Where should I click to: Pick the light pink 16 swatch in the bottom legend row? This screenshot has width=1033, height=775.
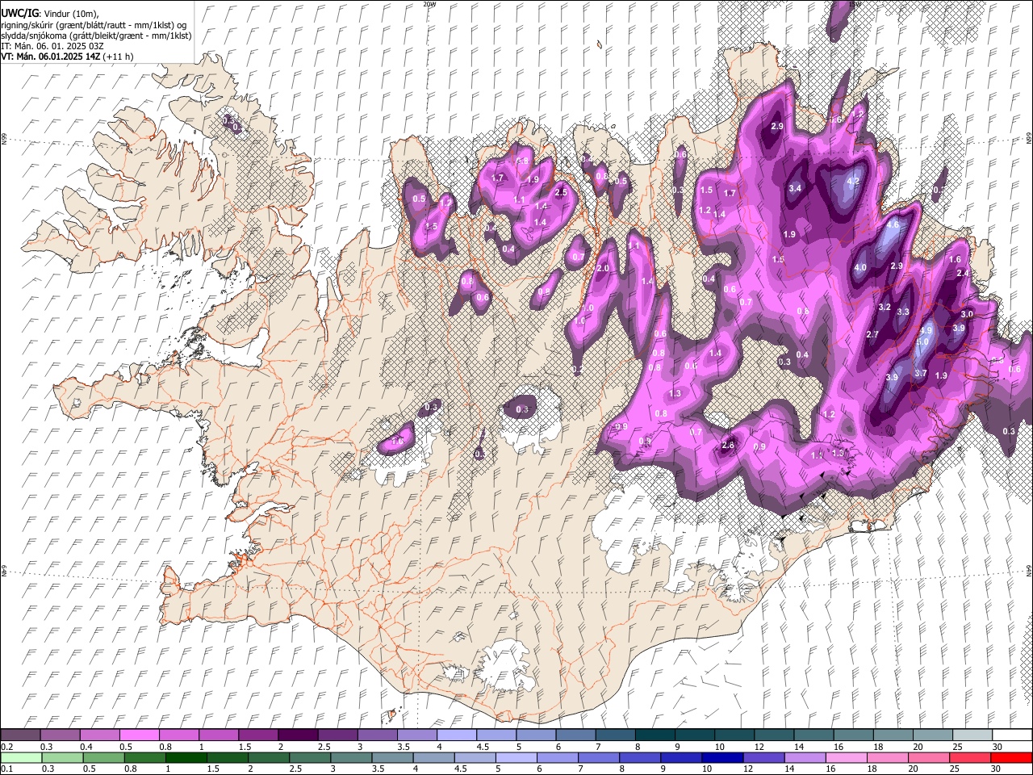pyautogui.click(x=846, y=757)
